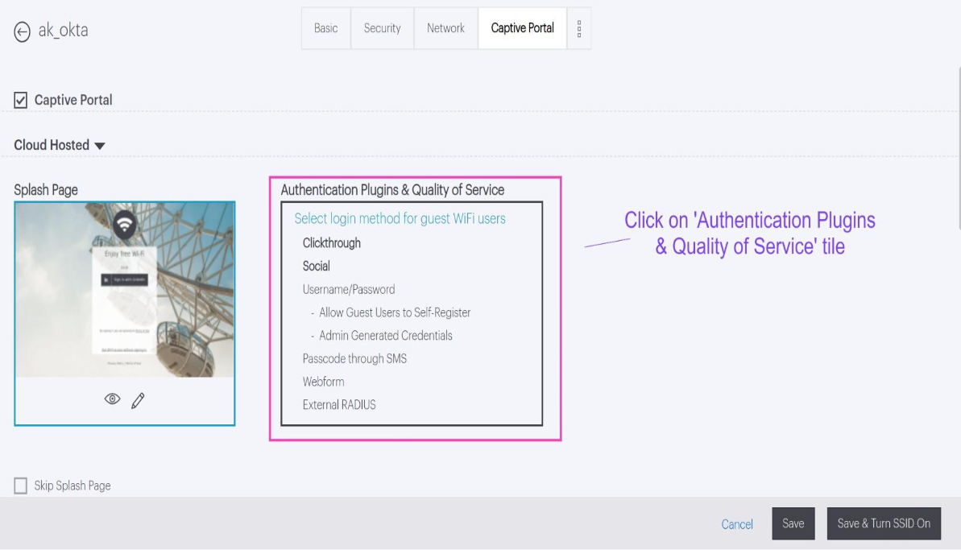
Task: Select the Basic tab
Action: coord(325,28)
